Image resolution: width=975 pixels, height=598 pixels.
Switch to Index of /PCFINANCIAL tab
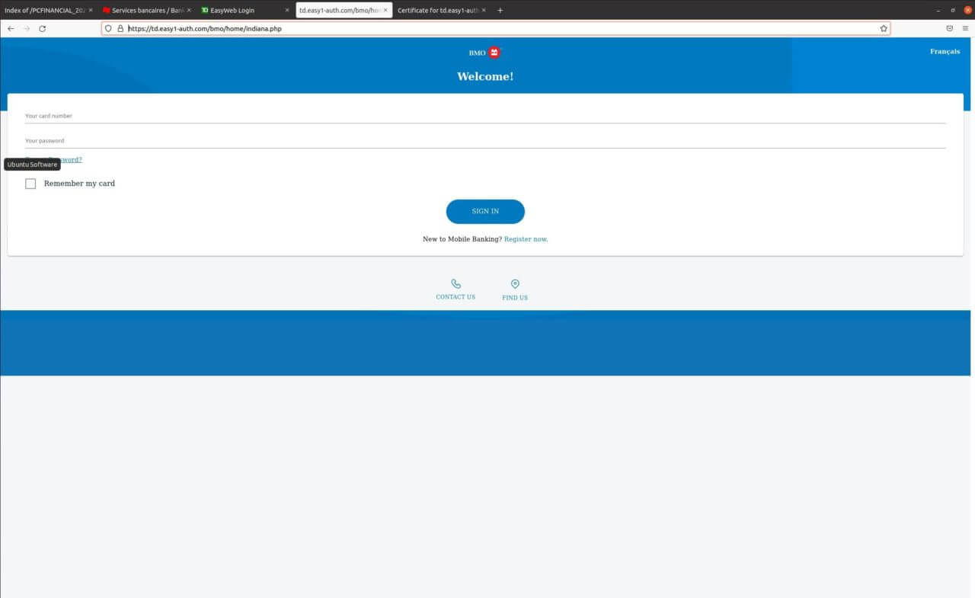(44, 10)
